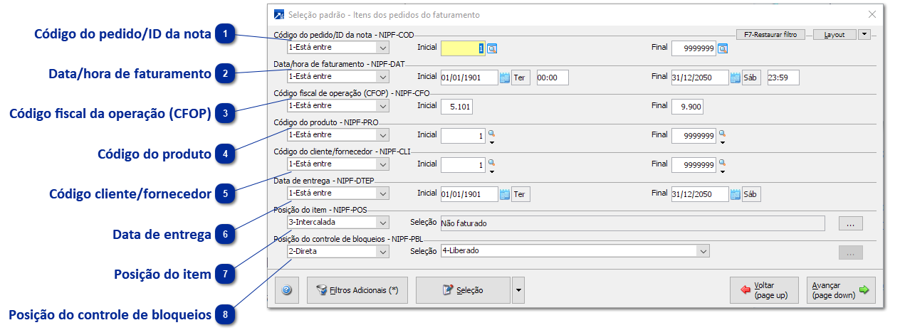Click the help question mark icon button
The width and height of the screenshot is (900, 335).
point(287,290)
